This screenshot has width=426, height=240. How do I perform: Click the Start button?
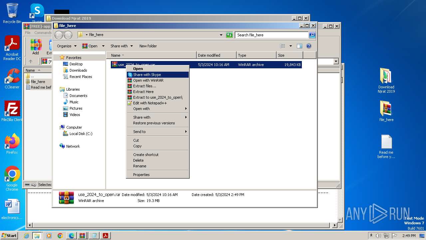(9, 236)
